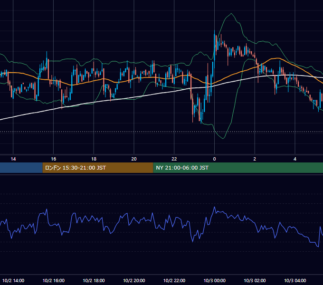Click the 4 hour axis label
Screen dimensions: 323x285
(295, 159)
